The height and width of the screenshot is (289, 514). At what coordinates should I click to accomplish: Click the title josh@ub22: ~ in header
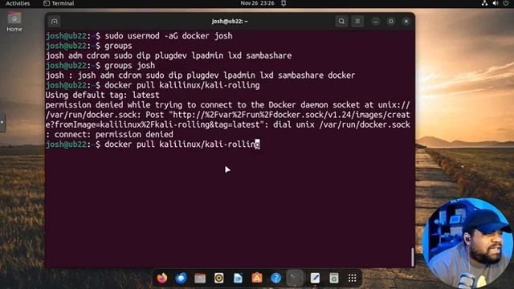coord(230,22)
